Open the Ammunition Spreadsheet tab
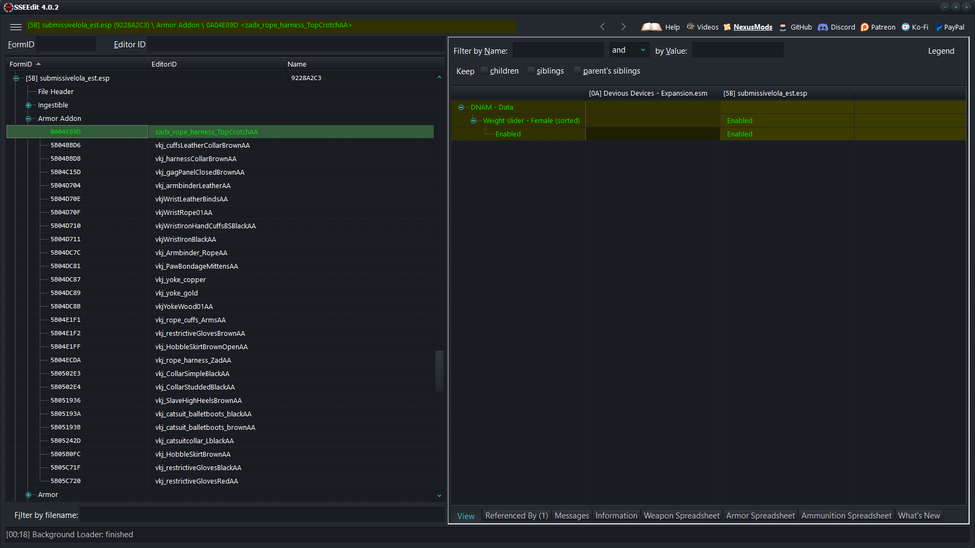 pyautogui.click(x=846, y=516)
